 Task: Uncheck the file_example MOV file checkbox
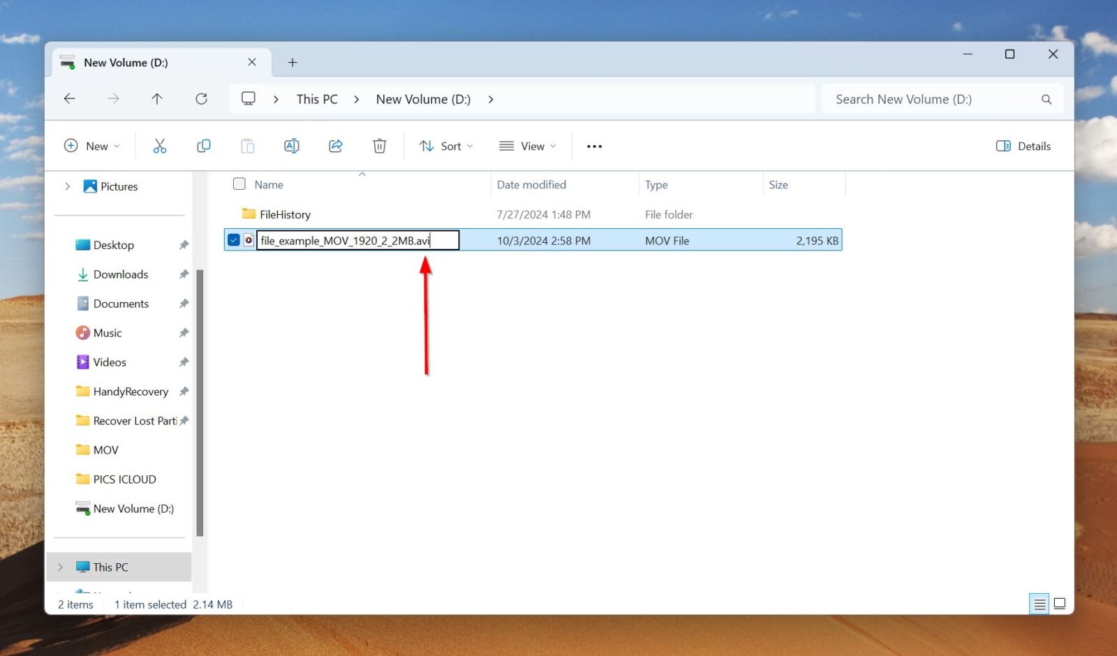234,239
